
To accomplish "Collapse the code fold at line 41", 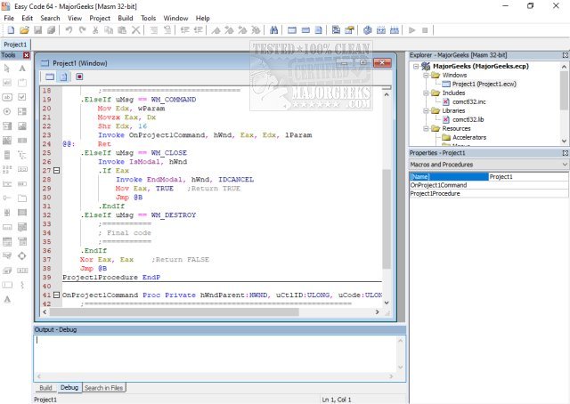I will [56, 294].
